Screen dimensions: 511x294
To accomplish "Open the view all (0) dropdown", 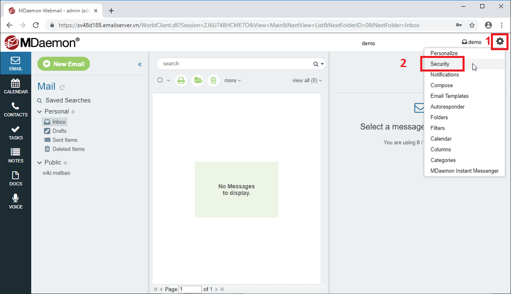I will pos(307,81).
